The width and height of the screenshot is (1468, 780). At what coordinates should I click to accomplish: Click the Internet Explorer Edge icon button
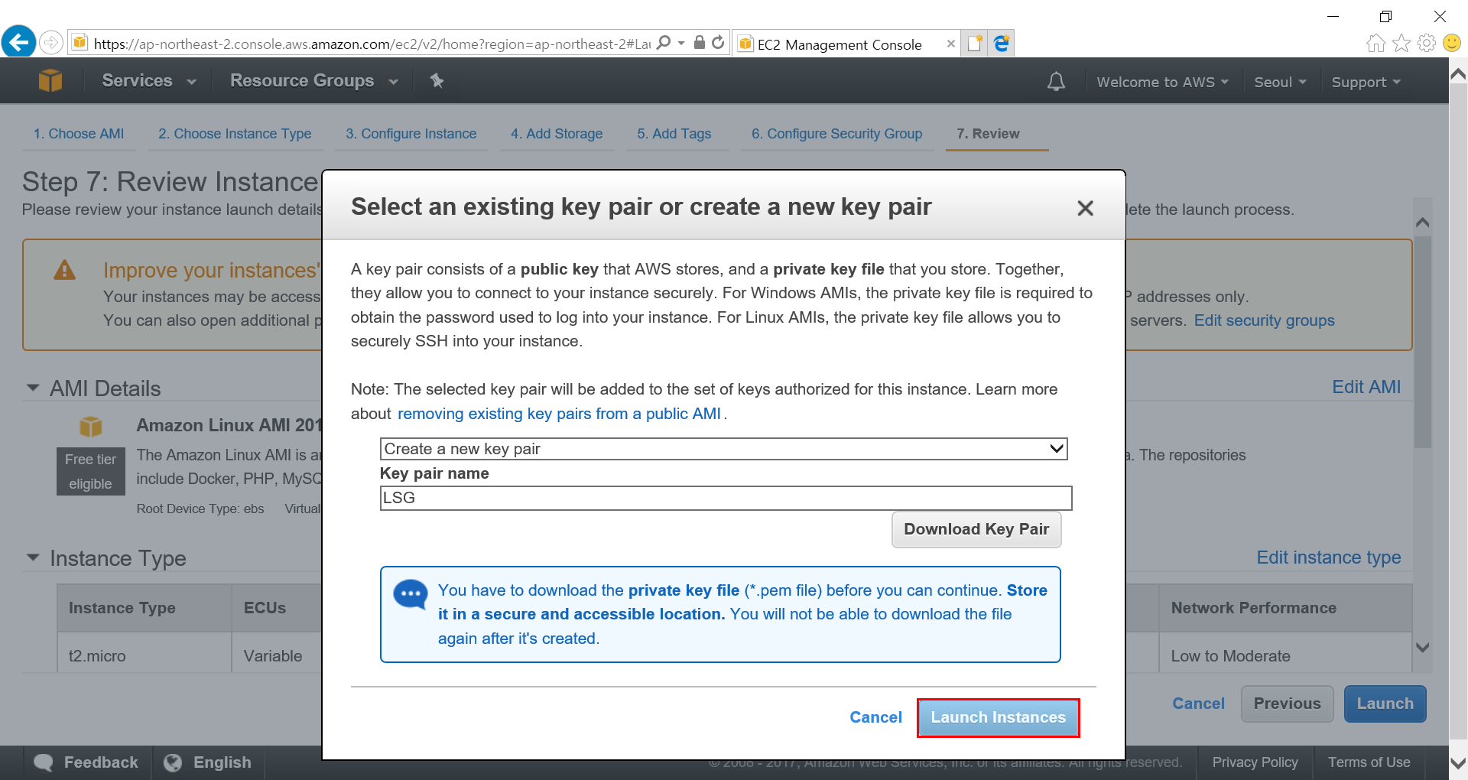pos(1001,44)
